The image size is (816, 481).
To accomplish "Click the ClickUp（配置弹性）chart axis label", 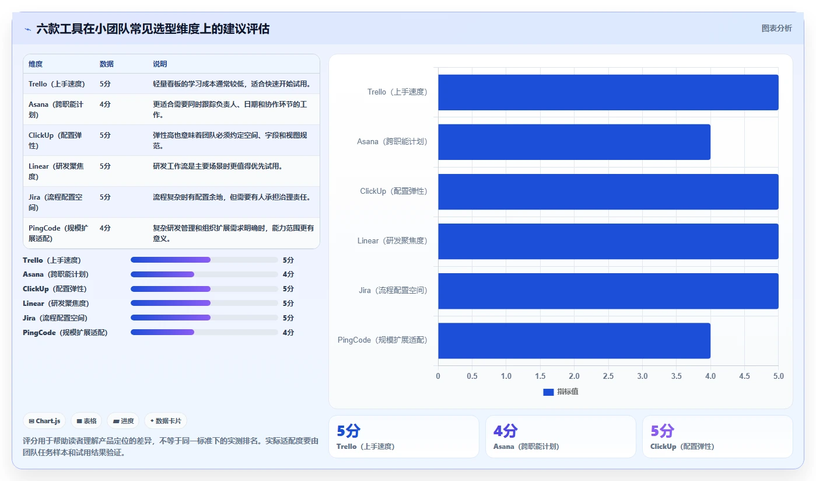I will tap(394, 191).
